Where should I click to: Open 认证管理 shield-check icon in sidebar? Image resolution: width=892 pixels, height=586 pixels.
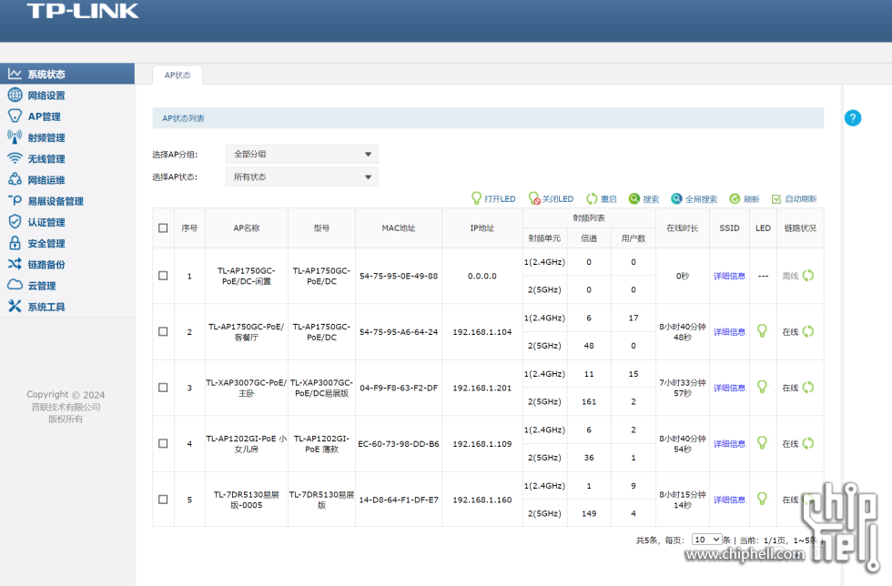pyautogui.click(x=15, y=222)
